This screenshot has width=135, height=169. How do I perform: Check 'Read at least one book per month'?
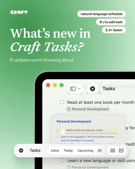point(62,102)
